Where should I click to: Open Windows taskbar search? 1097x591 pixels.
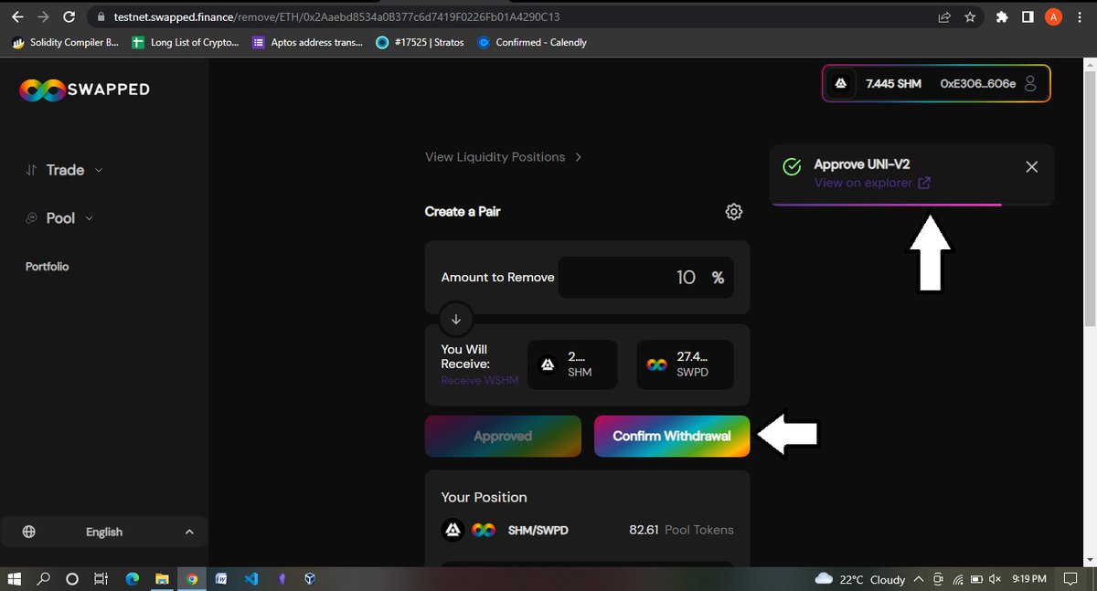pos(43,579)
